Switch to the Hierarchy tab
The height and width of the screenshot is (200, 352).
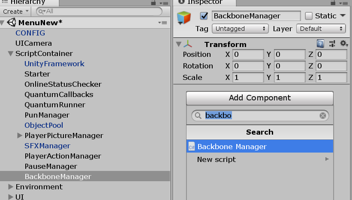[30, 3]
